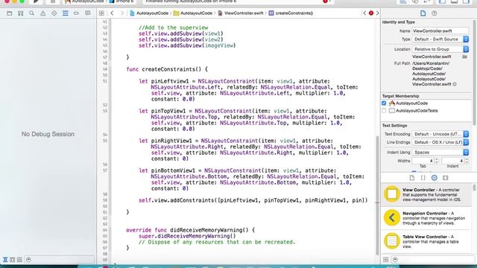
Task: Go forward in editor history
Action: click(122, 13)
